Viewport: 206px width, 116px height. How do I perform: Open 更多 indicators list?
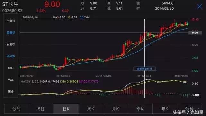(11, 92)
